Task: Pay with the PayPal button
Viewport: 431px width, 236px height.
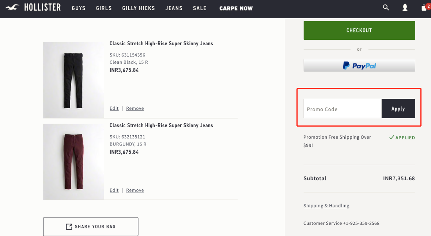Action: [x=359, y=65]
